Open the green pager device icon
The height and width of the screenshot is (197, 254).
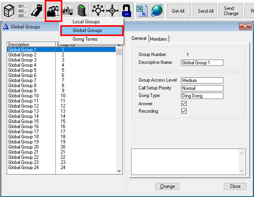point(82,11)
